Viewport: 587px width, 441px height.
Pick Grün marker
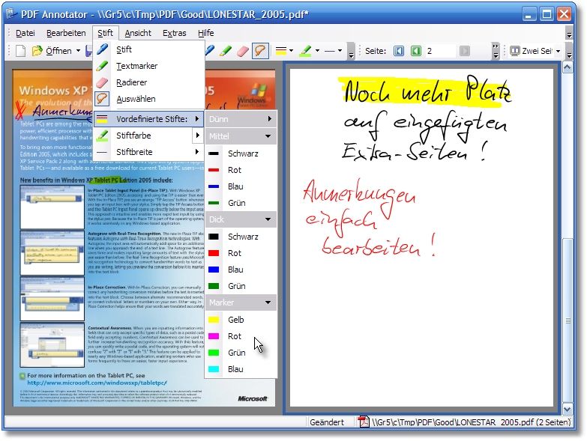click(241, 353)
